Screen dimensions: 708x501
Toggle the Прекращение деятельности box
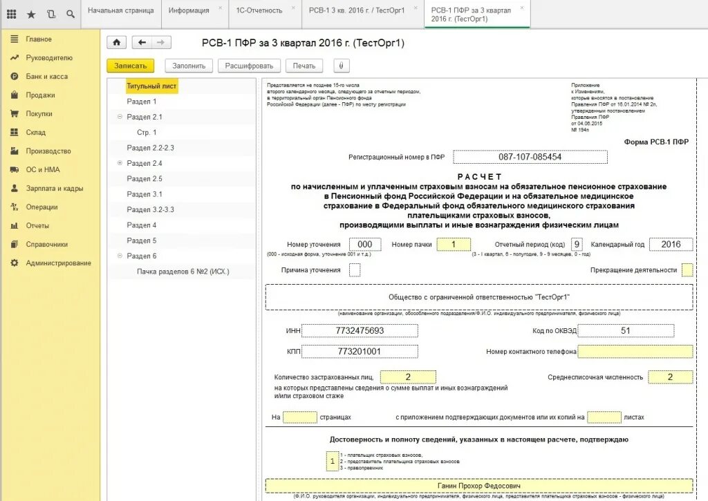[x=687, y=270]
